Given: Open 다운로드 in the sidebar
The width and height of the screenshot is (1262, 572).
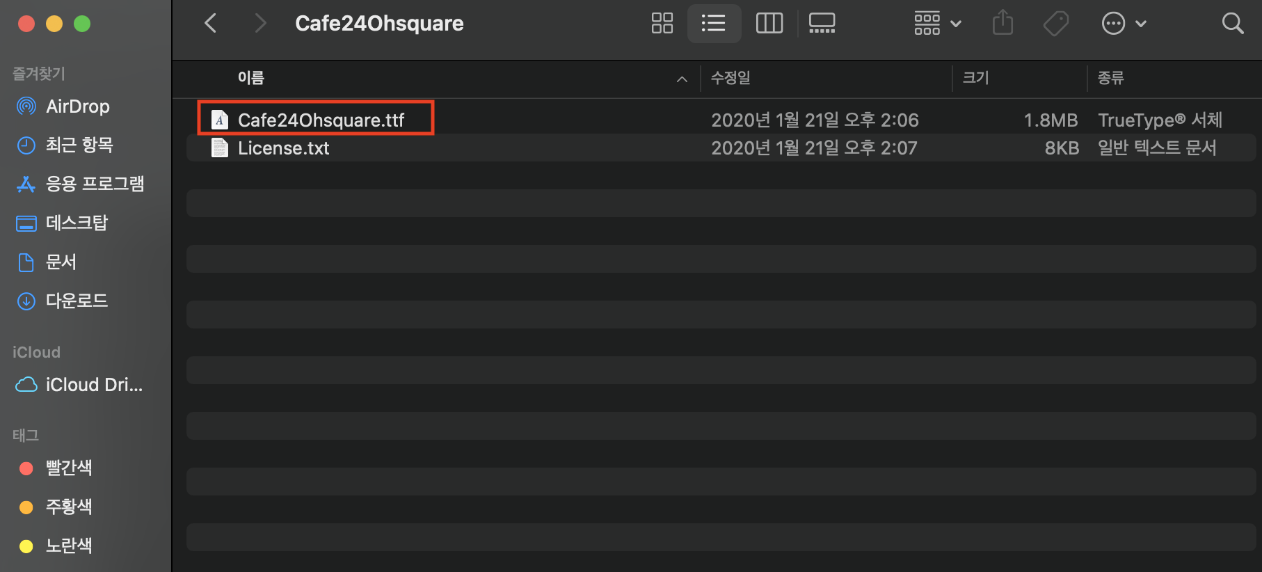Looking at the screenshot, I should coord(77,301).
